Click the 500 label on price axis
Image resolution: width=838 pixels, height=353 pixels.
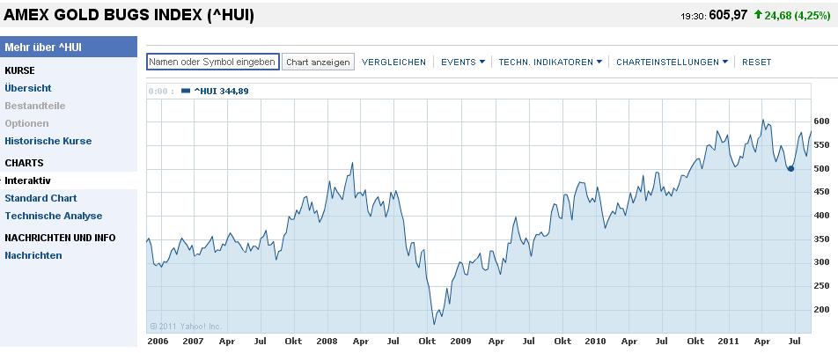click(821, 168)
